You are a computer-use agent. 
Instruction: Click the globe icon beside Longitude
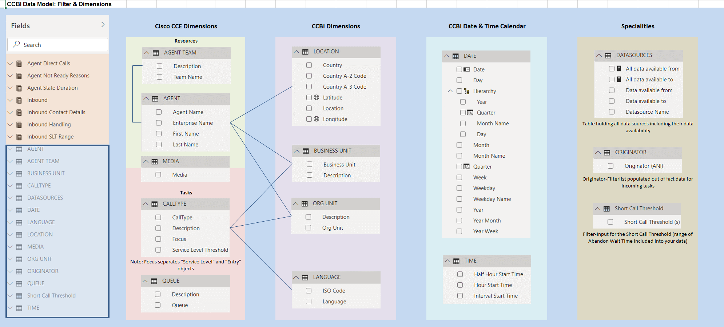click(x=317, y=119)
